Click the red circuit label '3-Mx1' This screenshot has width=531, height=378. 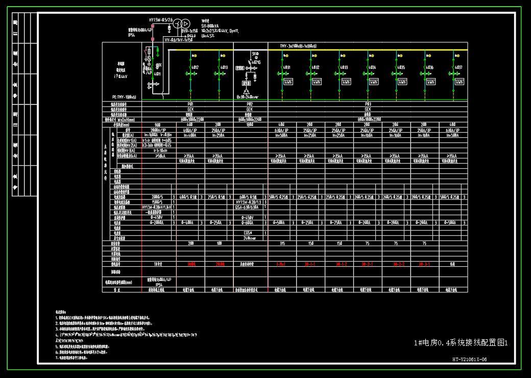pyautogui.click(x=280, y=264)
